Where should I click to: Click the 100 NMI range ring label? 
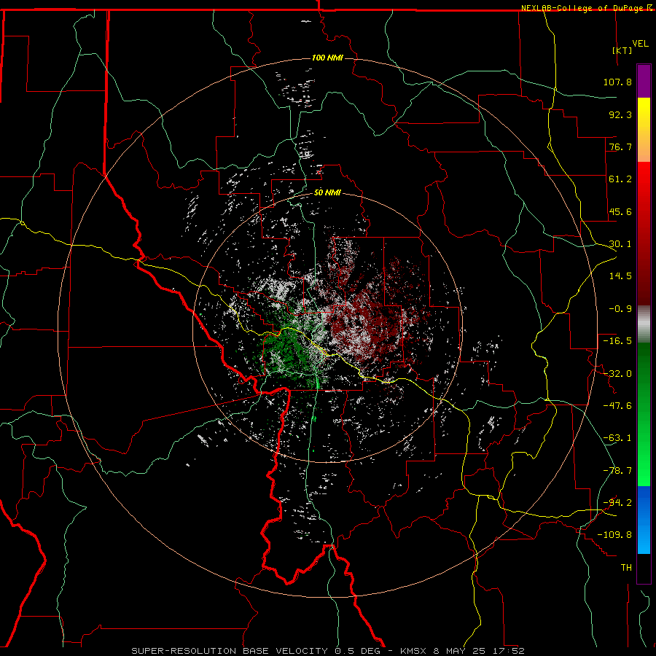327,58
